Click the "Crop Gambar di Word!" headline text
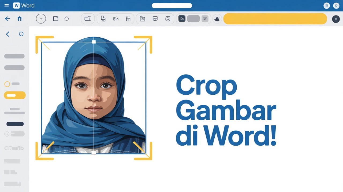 pyautogui.click(x=226, y=110)
